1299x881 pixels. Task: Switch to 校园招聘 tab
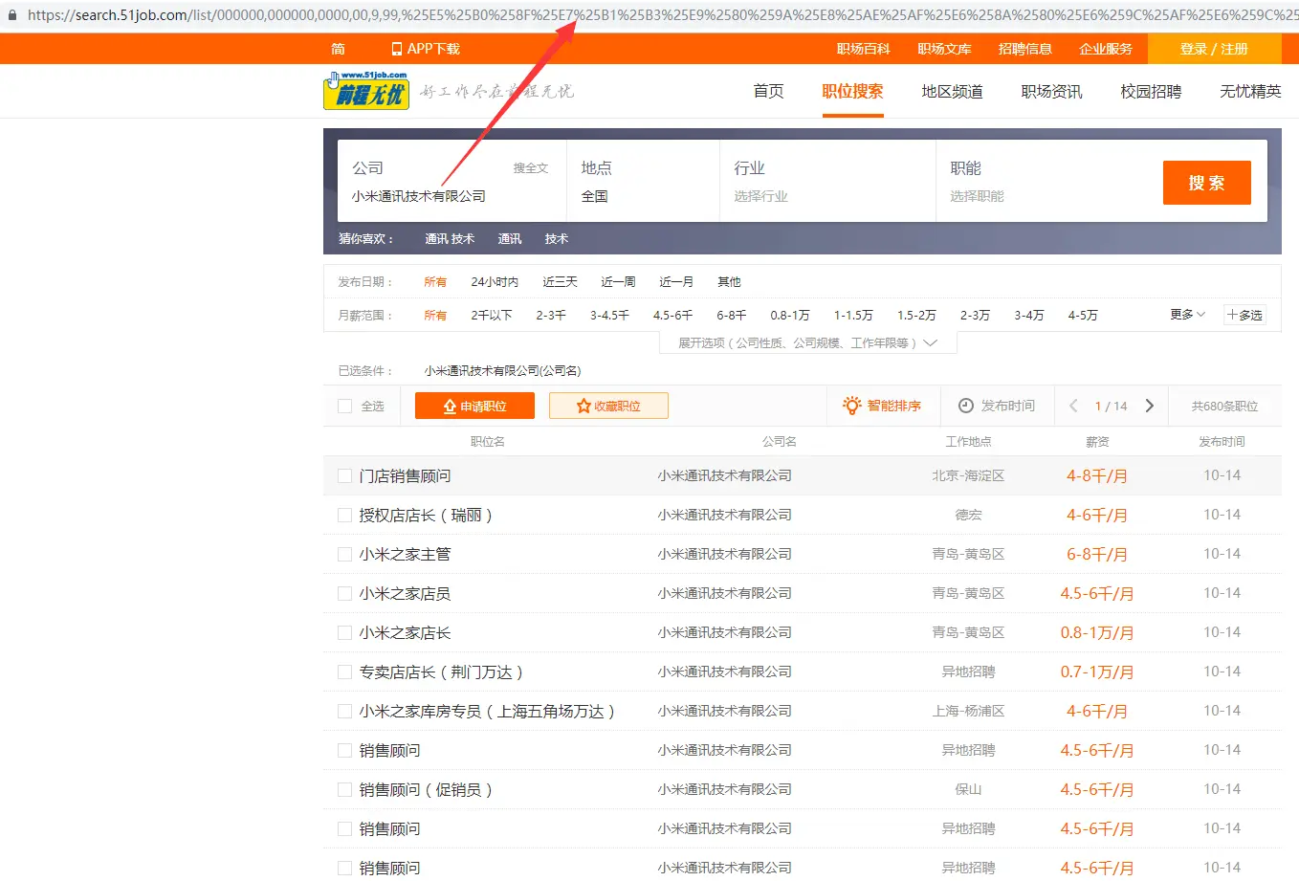click(x=1151, y=92)
